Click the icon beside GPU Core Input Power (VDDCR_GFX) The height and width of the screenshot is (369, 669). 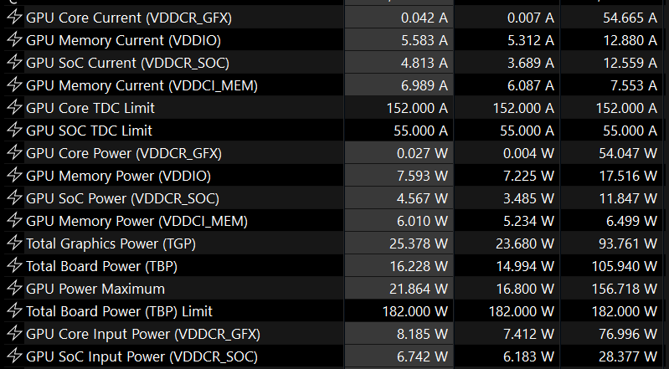pos(13,334)
